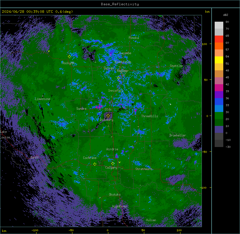Click the -50 tick on the right axis
Image resolution: width=240 pixels, height=234 pixels.
coord(204,152)
